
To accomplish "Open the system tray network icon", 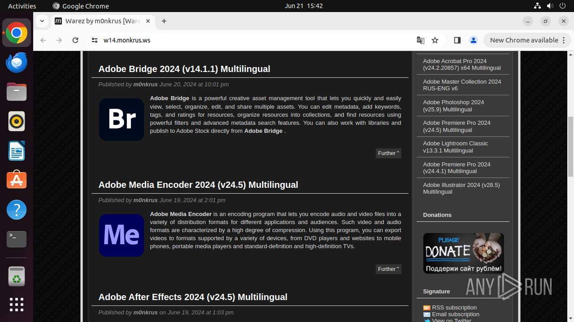I will 537,6.
